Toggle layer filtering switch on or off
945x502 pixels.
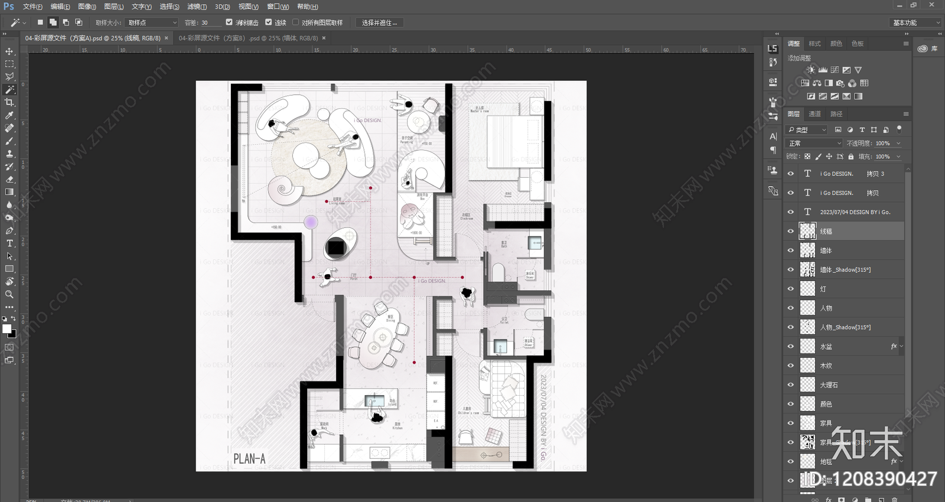coord(900,129)
